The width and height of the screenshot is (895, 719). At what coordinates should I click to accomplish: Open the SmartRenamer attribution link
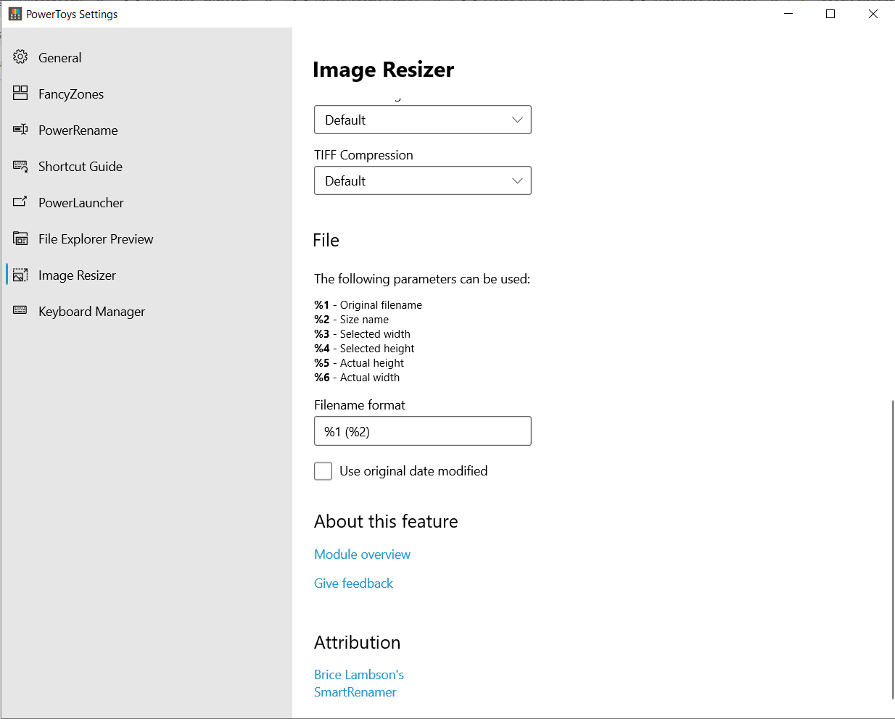click(355, 692)
